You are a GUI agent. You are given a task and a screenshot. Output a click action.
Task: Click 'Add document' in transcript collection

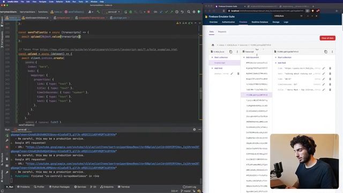point(251,57)
